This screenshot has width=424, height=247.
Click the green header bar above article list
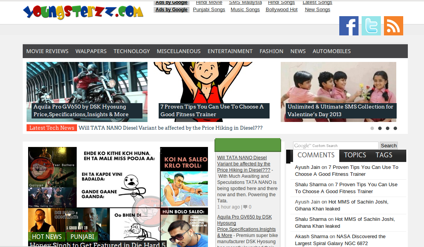[x=248, y=145]
